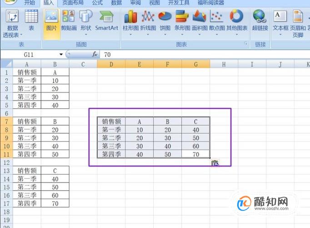Switch to the 视图 (View) tab
This screenshot has width=310, height=228.
pyautogui.click(x=155, y=3)
